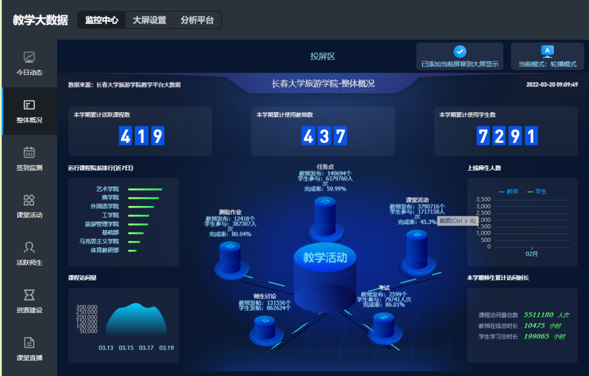Click the 轮播模式 monitor icon

pos(547,51)
